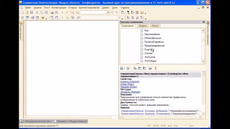This screenshot has height=129, width=230.
Task: Click the CAP indicator in the status bar
Action: 148,126
